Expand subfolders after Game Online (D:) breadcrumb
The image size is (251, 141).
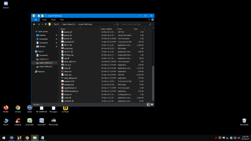click(77, 24)
